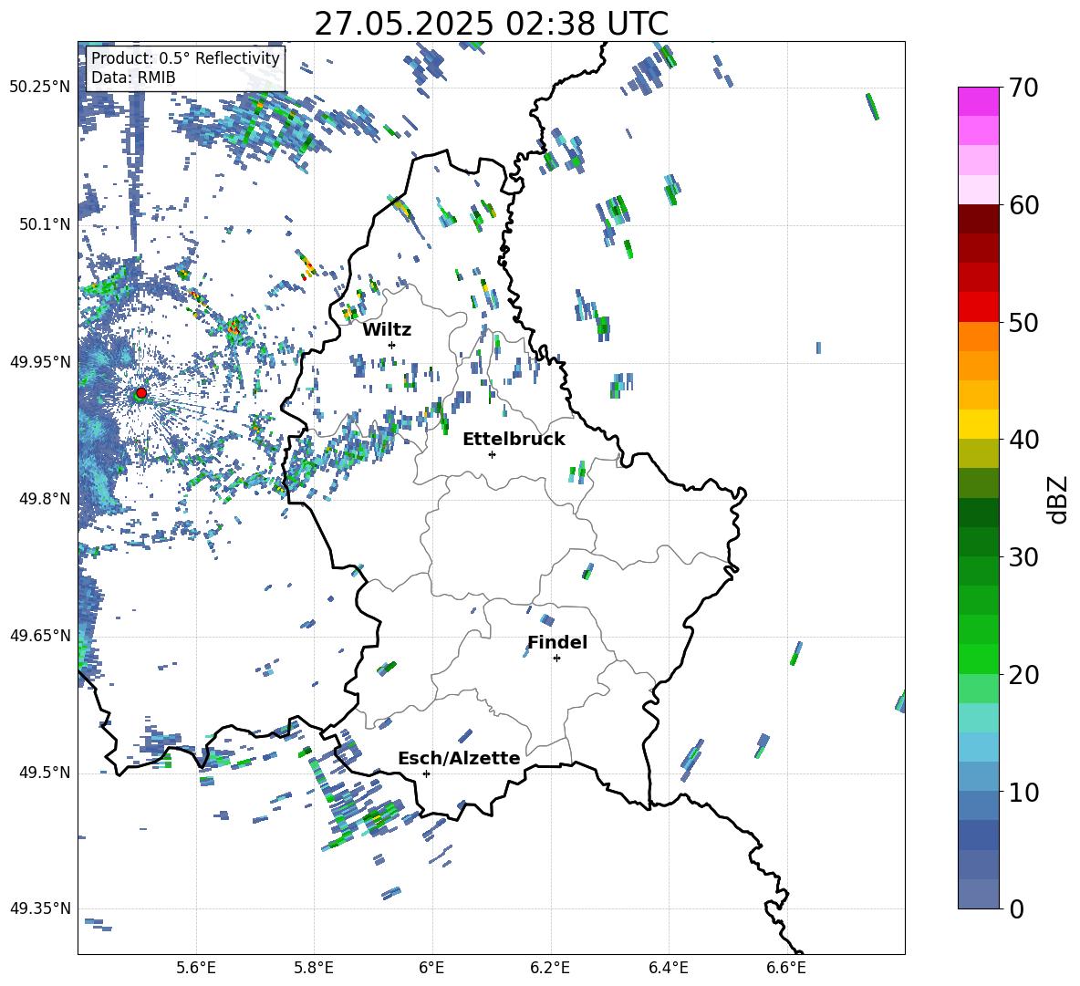Click the magenta segment at colorbar top
The width and height of the screenshot is (1080, 986).
[979, 101]
